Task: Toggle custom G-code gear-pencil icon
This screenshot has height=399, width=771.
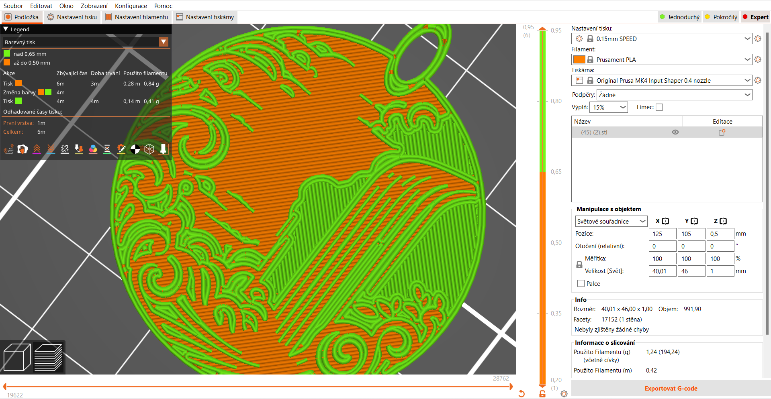Action: click(x=121, y=149)
